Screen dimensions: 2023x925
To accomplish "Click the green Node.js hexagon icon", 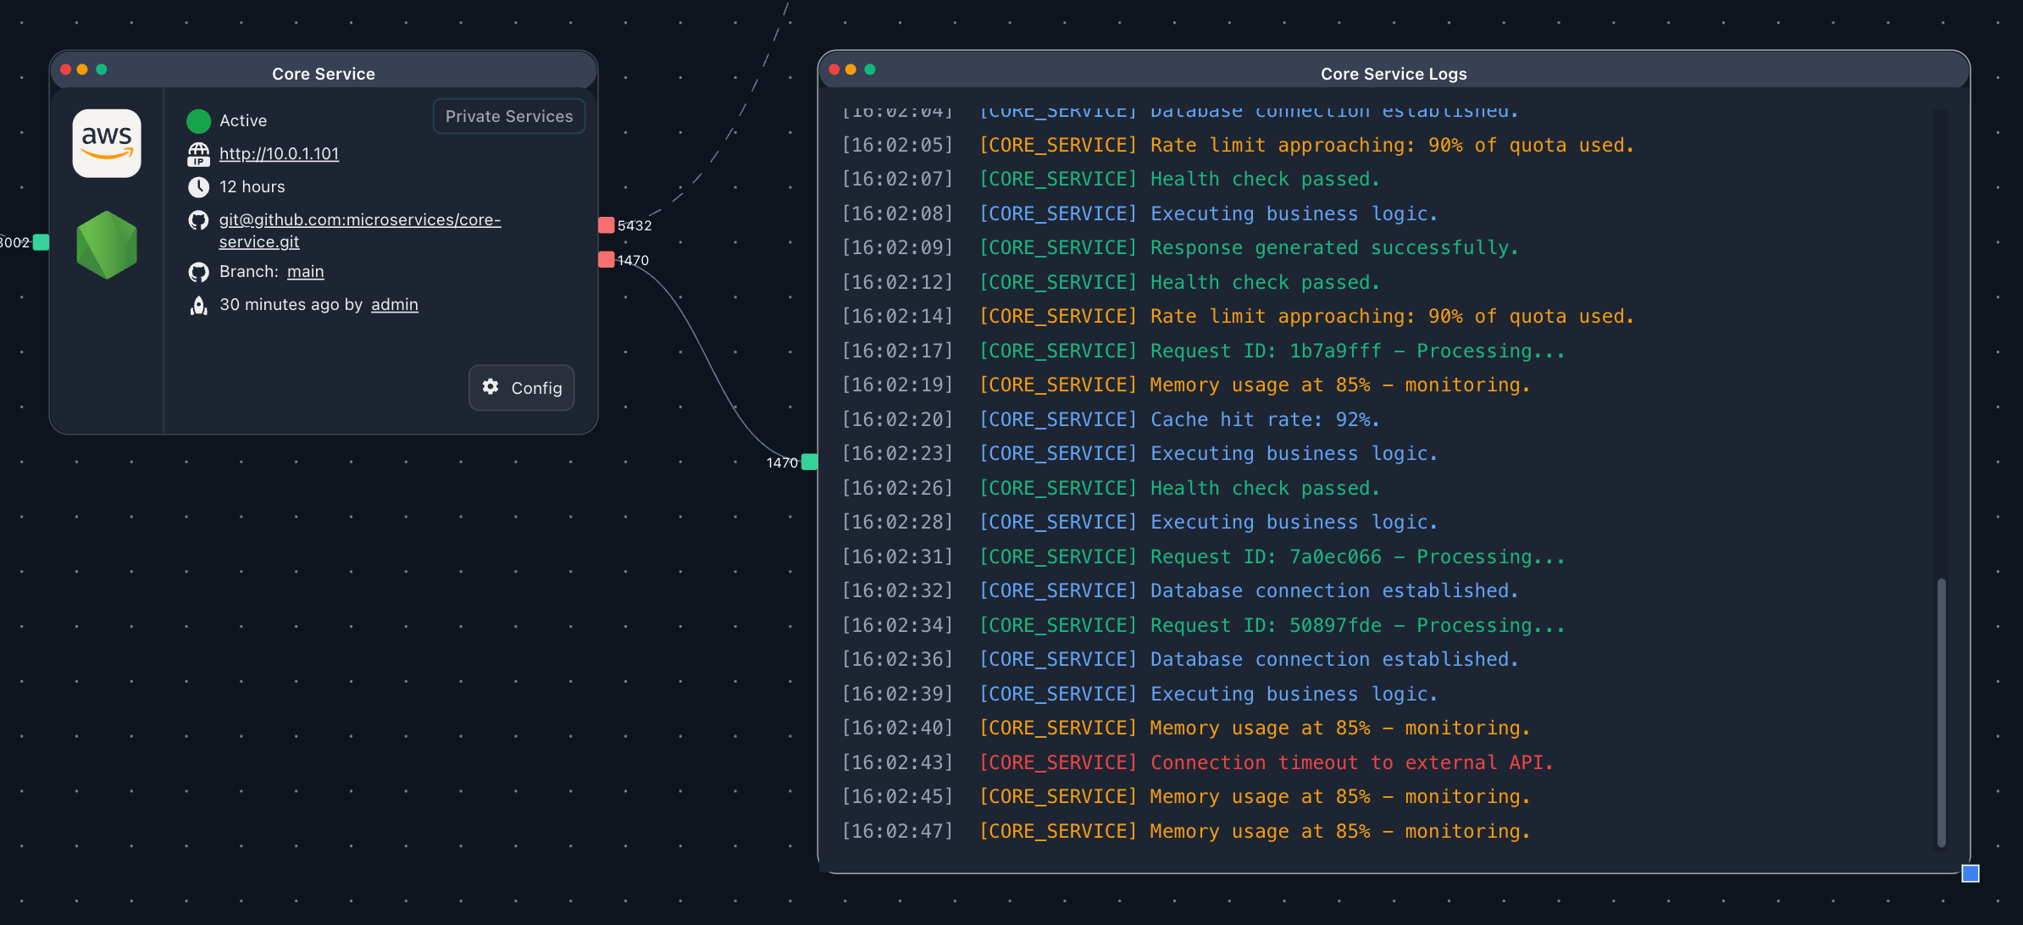I will (107, 246).
